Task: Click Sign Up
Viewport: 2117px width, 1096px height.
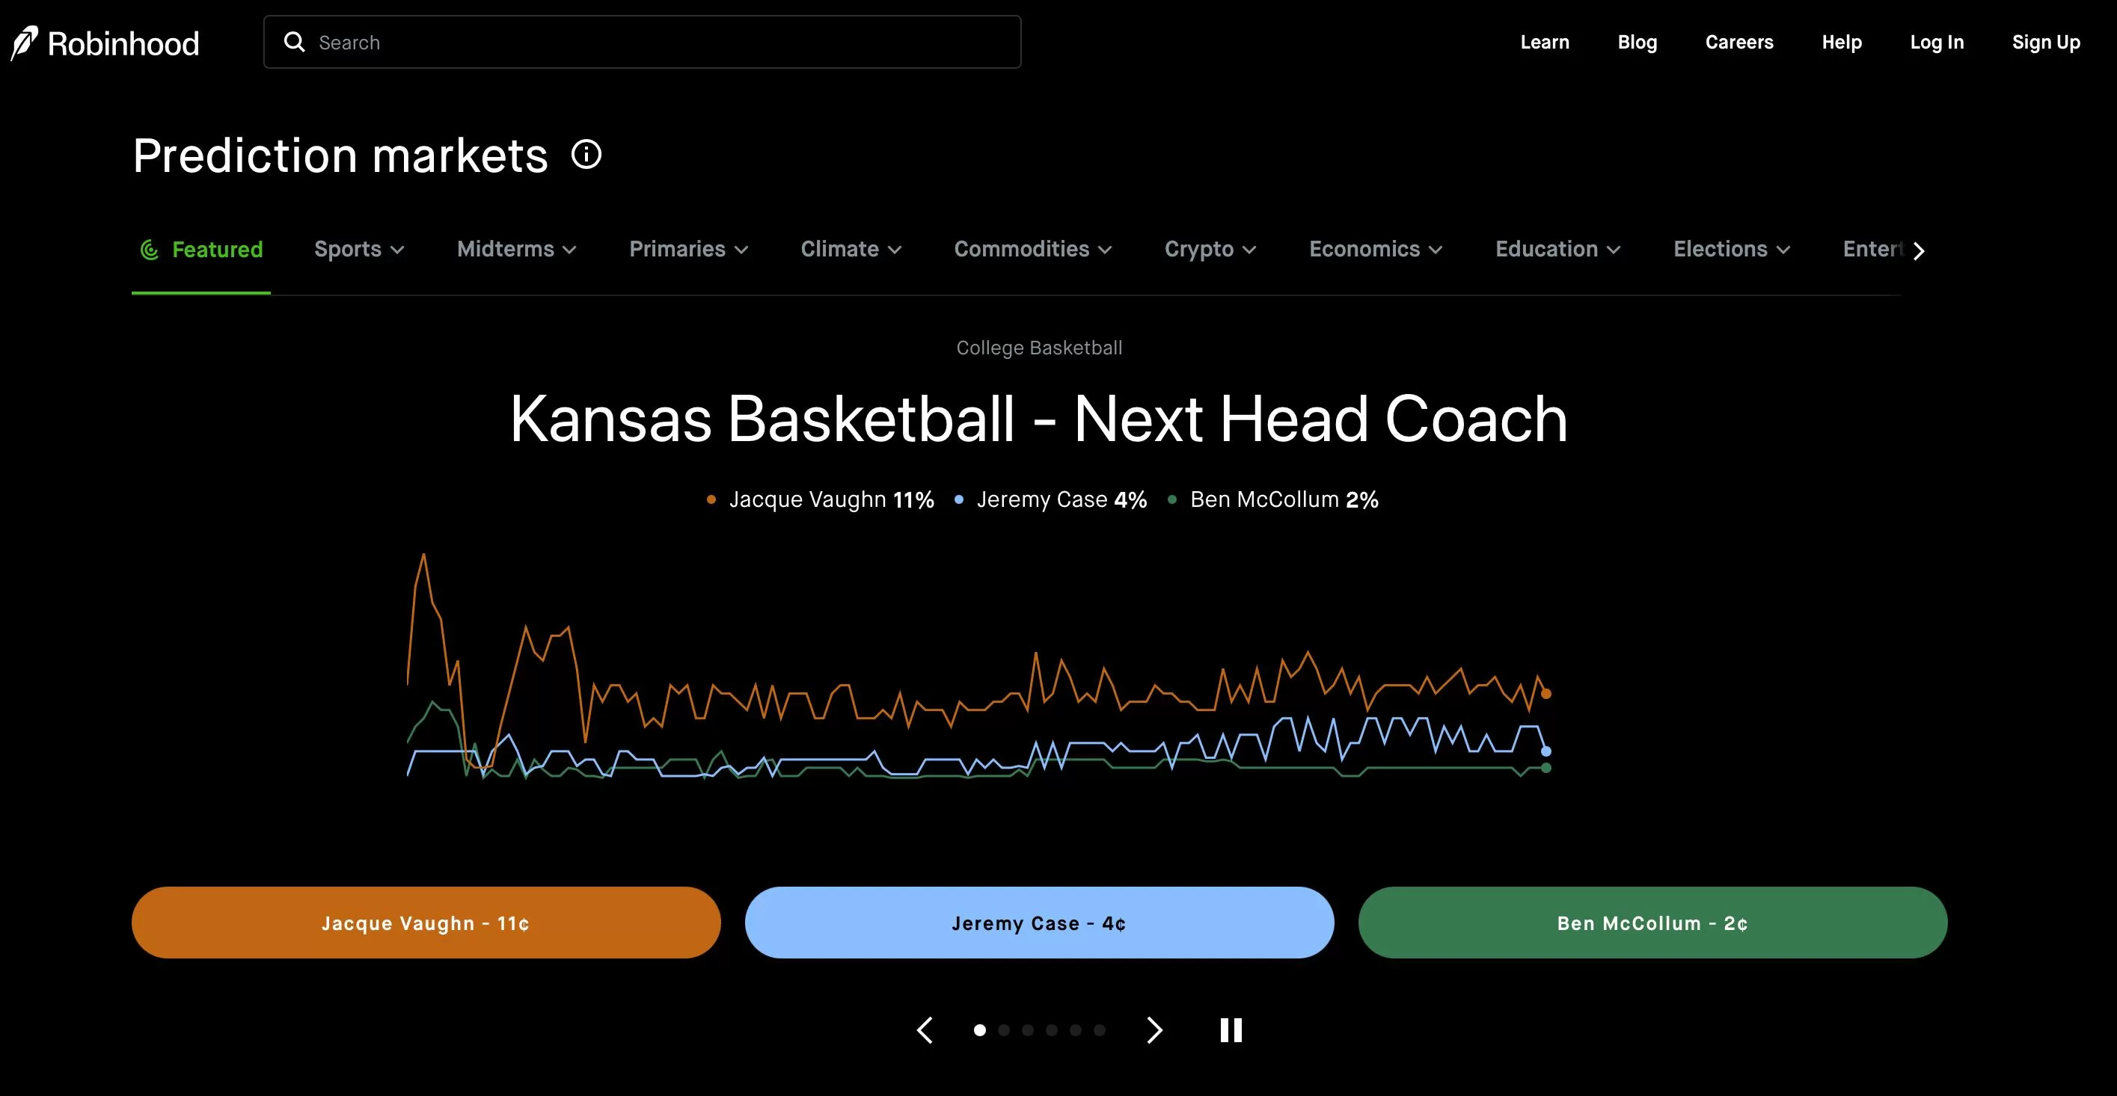Action: [2047, 42]
